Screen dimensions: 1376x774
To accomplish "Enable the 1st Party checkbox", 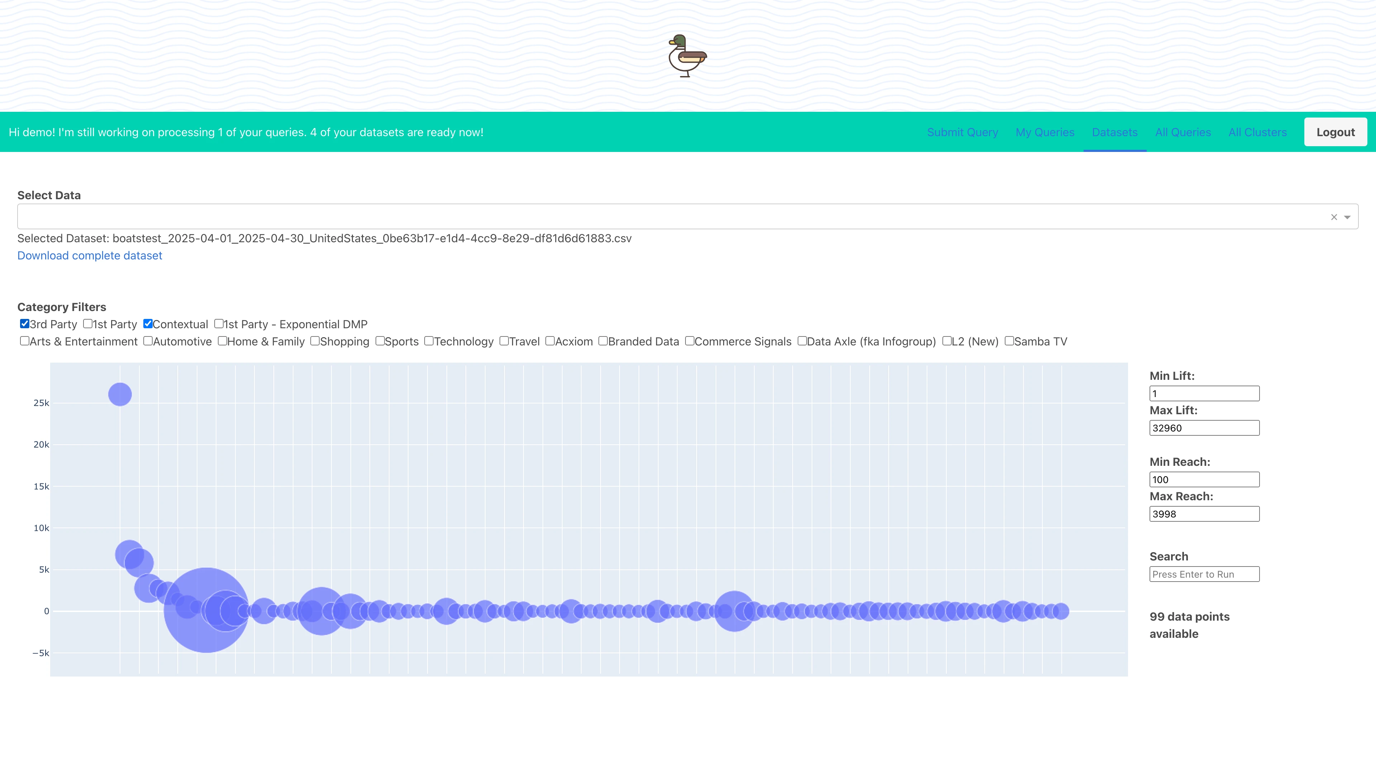I will pyautogui.click(x=87, y=324).
